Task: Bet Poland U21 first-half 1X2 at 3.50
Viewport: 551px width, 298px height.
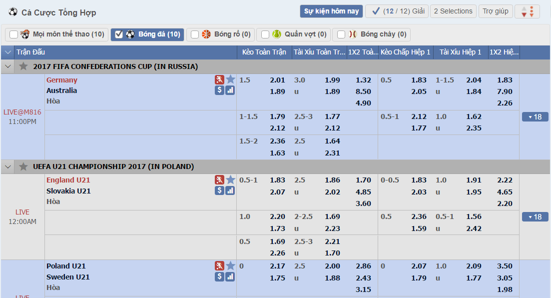Action: [x=505, y=266]
